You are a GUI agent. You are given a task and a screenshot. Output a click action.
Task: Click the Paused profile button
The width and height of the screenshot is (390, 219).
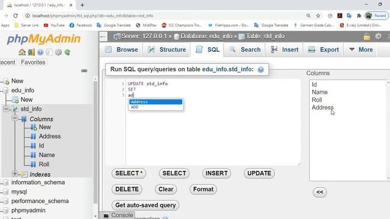point(377,16)
